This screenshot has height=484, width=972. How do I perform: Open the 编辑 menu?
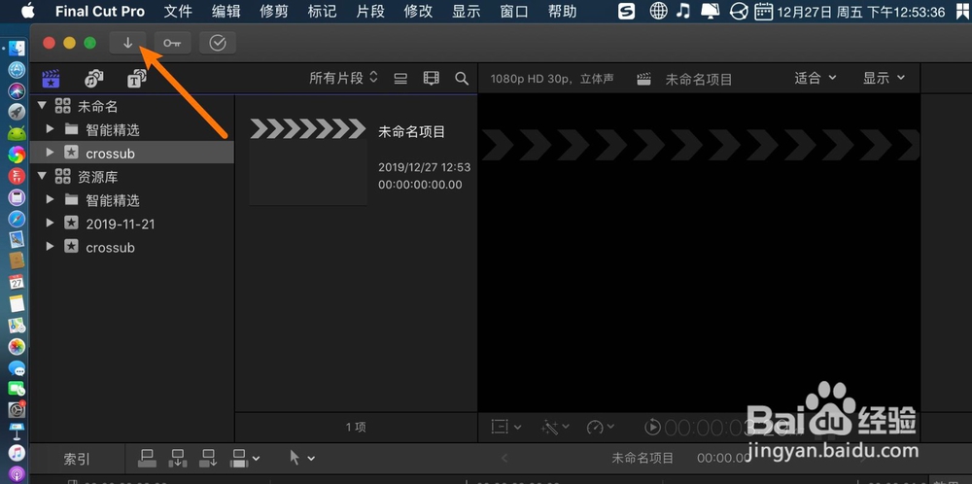pos(226,11)
